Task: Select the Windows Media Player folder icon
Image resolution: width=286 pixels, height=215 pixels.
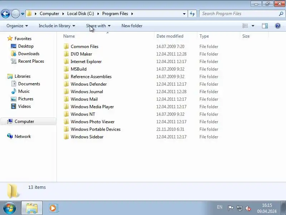Action: click(66, 106)
